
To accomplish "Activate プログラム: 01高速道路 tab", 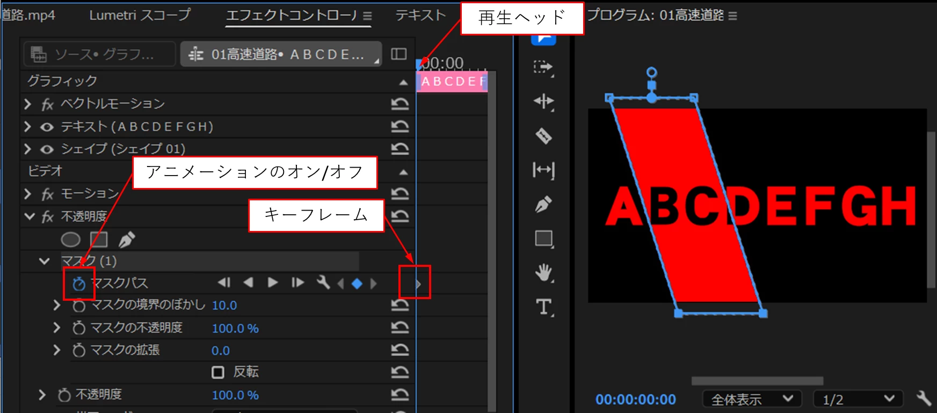I will (x=655, y=15).
